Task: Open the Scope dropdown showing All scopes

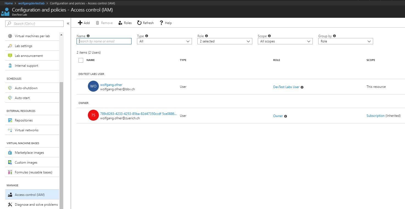Action: (285, 41)
